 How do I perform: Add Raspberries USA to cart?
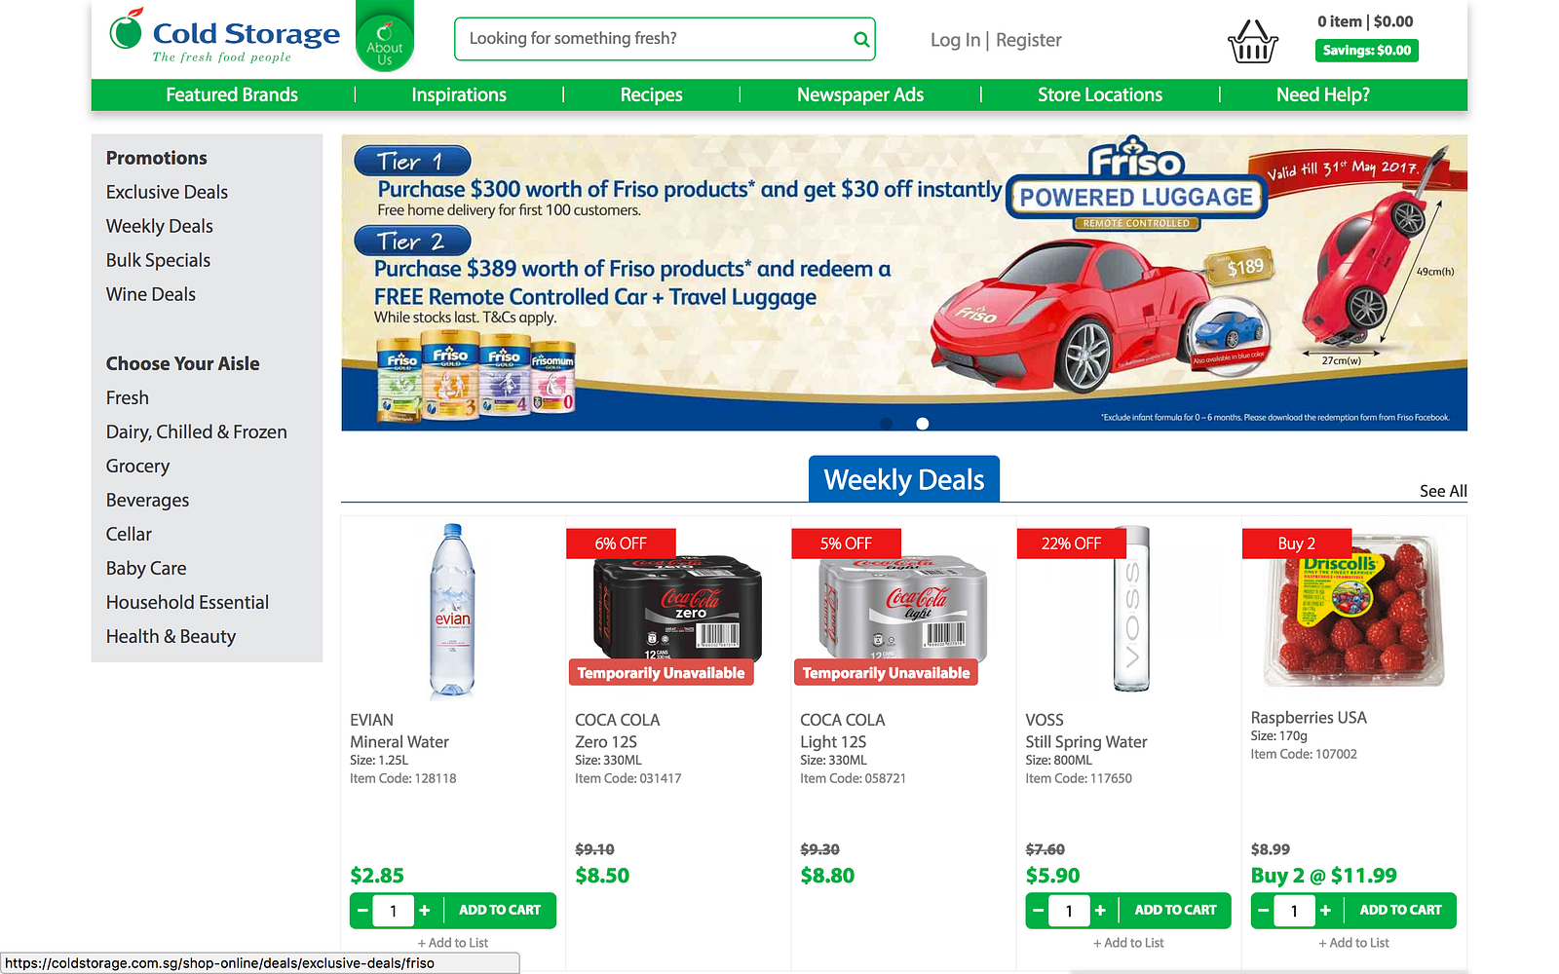(1400, 911)
